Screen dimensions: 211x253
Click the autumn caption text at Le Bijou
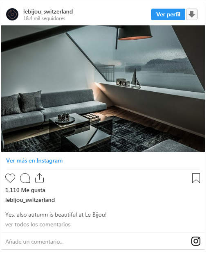coord(56,215)
